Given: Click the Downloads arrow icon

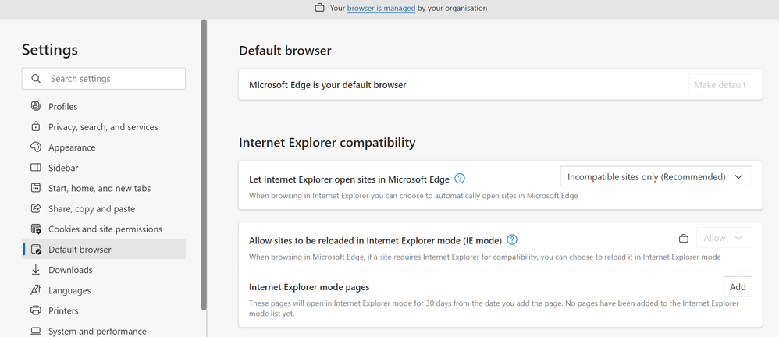Looking at the screenshot, I should click(x=36, y=270).
